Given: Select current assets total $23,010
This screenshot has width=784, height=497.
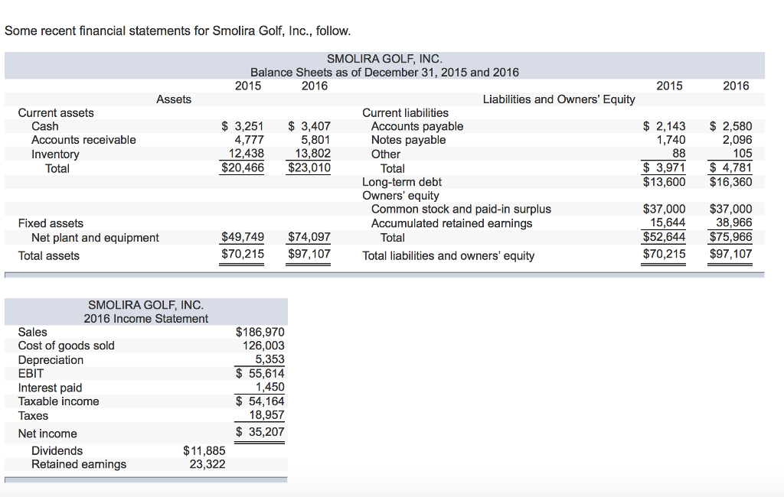Looking at the screenshot, I should [x=309, y=167].
